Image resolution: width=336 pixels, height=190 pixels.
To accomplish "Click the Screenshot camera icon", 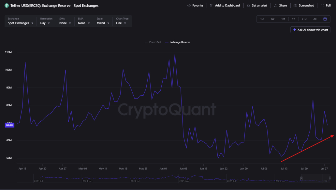I will (x=295, y=6).
